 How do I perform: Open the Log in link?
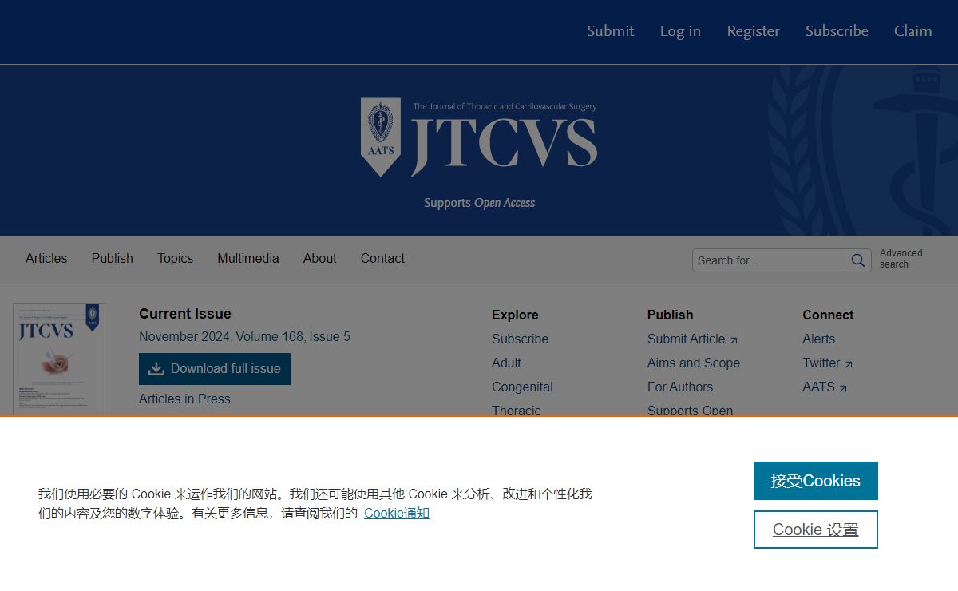coord(680,31)
